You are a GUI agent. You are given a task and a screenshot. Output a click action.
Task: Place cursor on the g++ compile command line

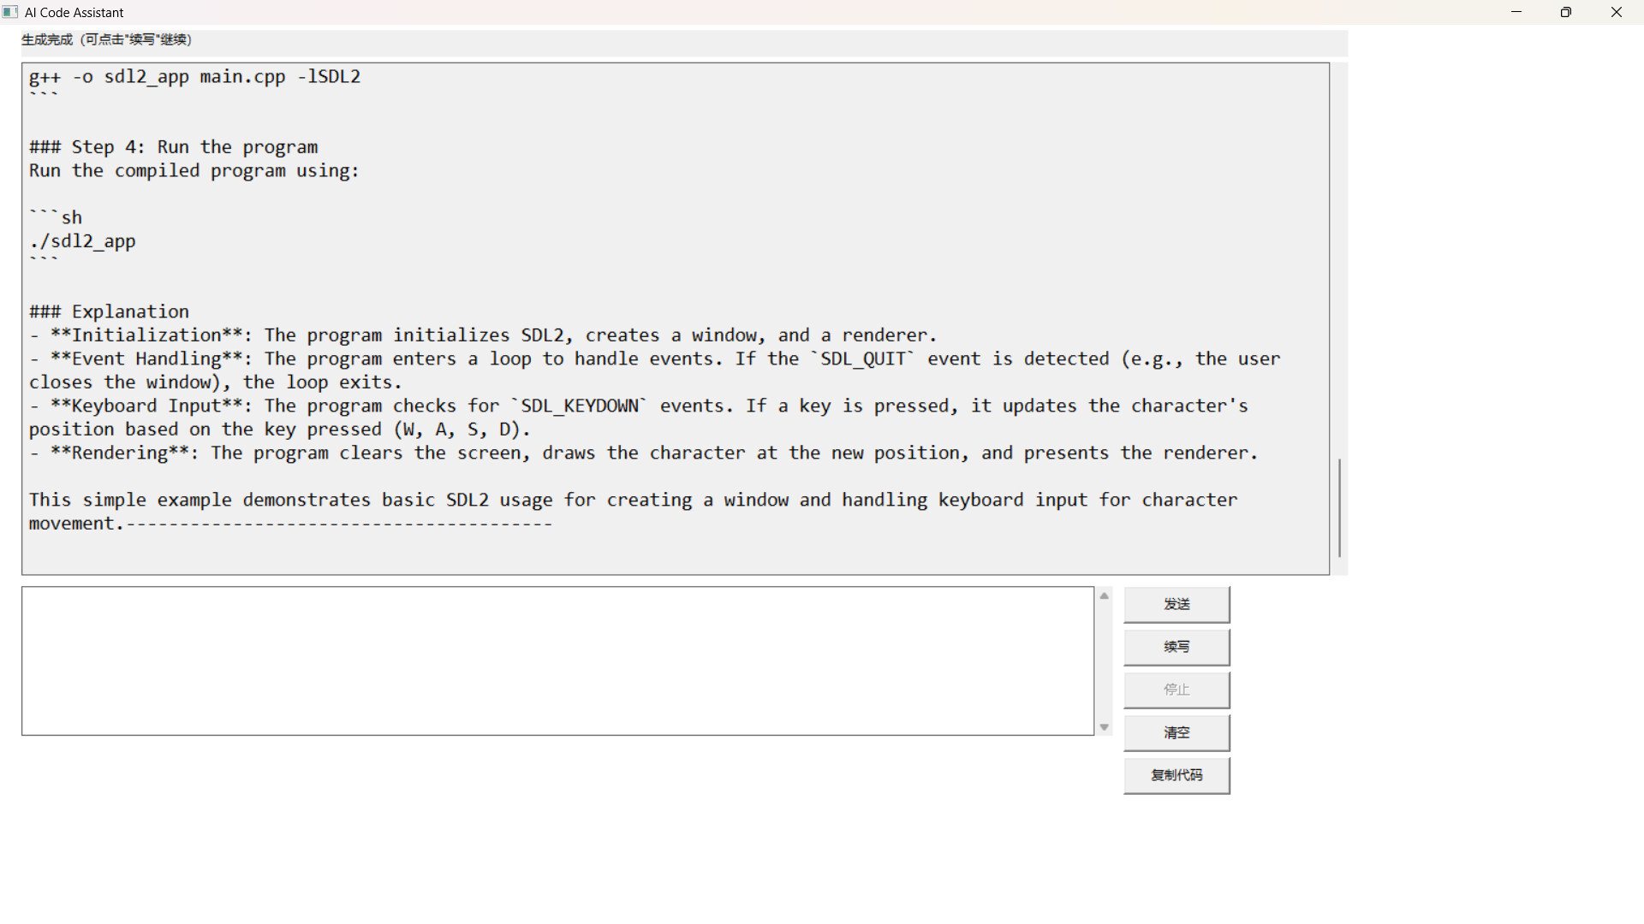(194, 76)
